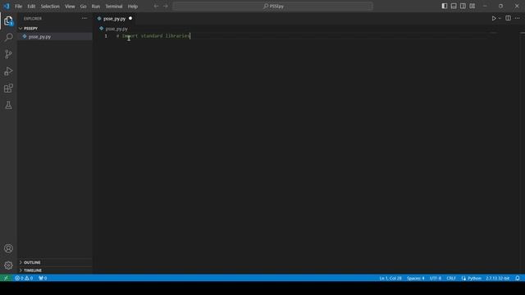Image resolution: width=525 pixels, height=295 pixels.
Task: Open remote window indicator in status bar
Action: (6, 278)
